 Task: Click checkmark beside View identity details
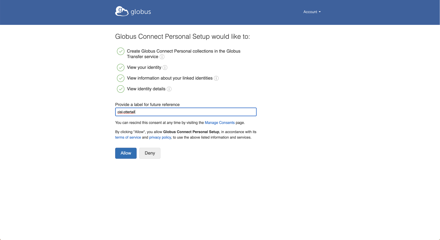tap(121, 89)
